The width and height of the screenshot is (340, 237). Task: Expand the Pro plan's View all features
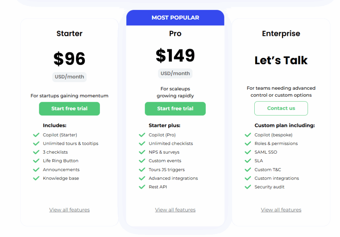pos(175,210)
